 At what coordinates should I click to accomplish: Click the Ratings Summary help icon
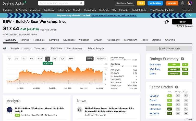coord(182,59)
